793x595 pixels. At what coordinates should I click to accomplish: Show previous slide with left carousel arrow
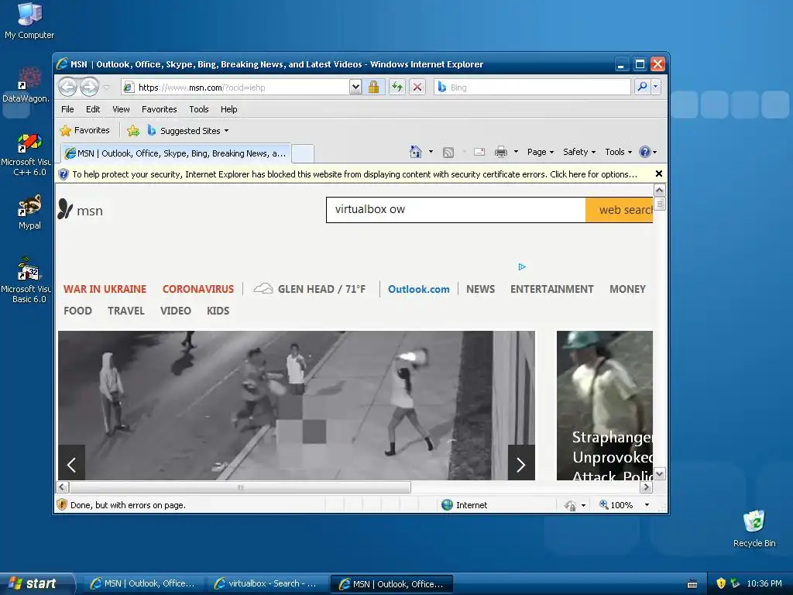coord(71,463)
